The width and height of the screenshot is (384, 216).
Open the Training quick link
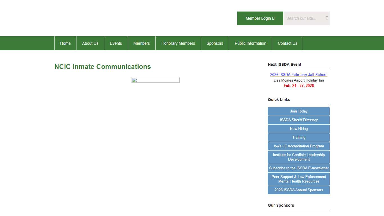point(299,137)
